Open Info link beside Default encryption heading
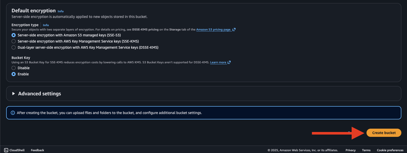Viewport: 407px width, 153px height. [60, 11]
